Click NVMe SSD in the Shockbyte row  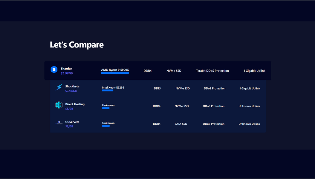pos(183,88)
